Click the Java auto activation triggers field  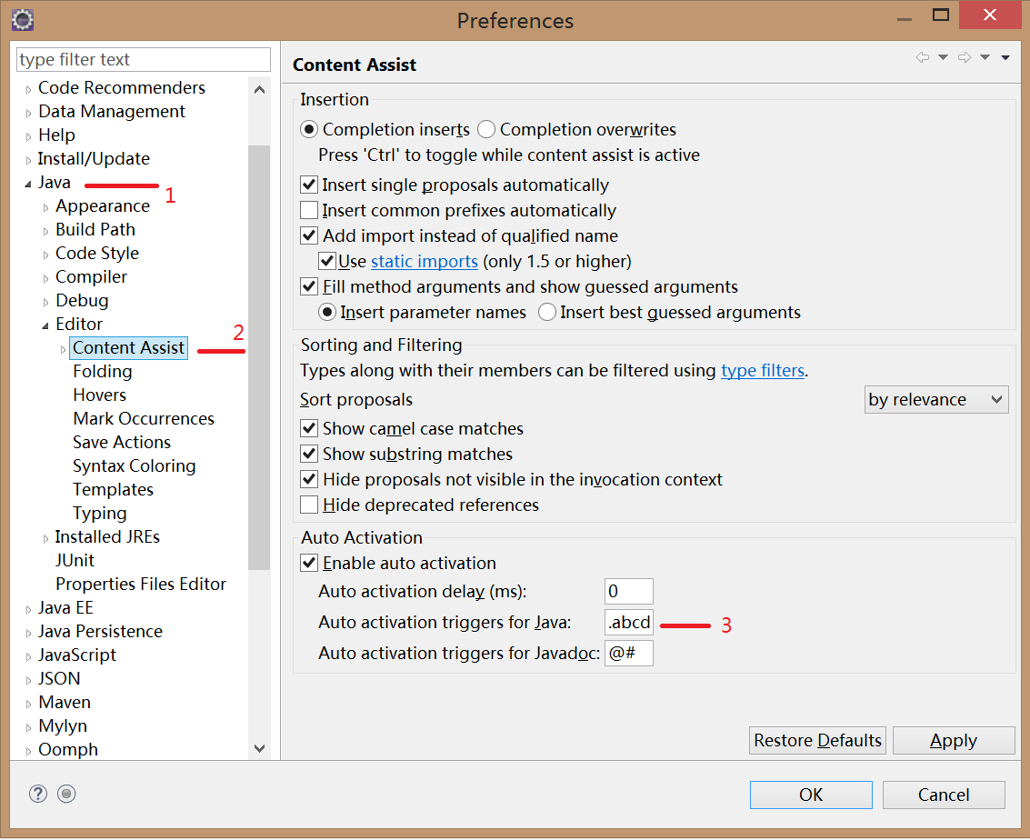tap(629, 624)
